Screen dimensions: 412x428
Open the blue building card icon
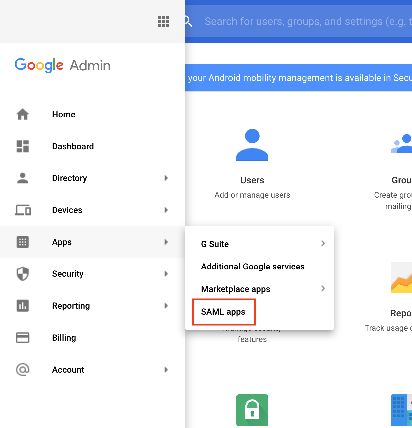tap(401, 410)
